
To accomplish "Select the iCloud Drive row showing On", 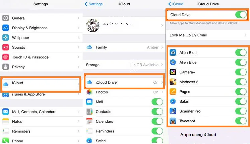I will pyautogui.click(x=124, y=82).
